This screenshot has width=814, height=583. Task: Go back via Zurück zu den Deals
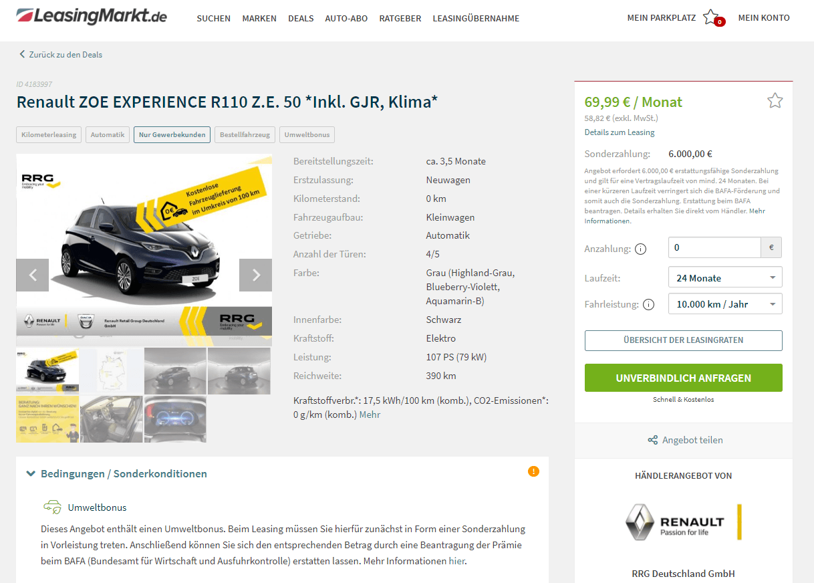tap(61, 55)
